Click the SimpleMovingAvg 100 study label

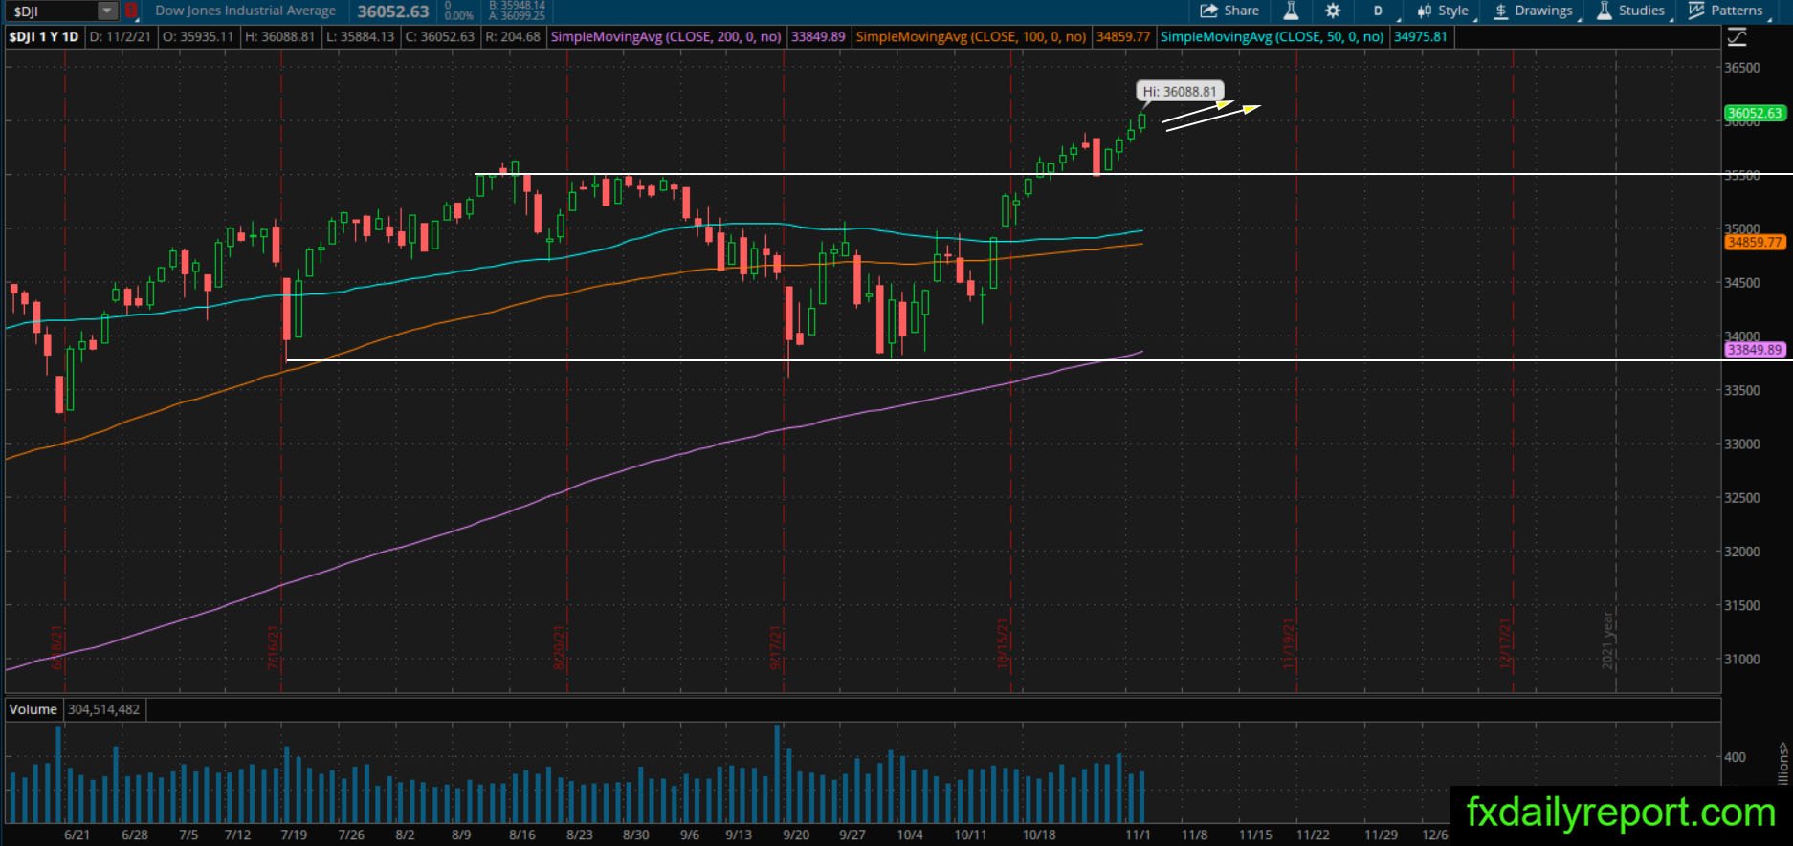pos(971,37)
